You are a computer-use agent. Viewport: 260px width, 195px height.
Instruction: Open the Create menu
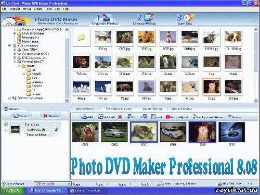[x=38, y=9]
